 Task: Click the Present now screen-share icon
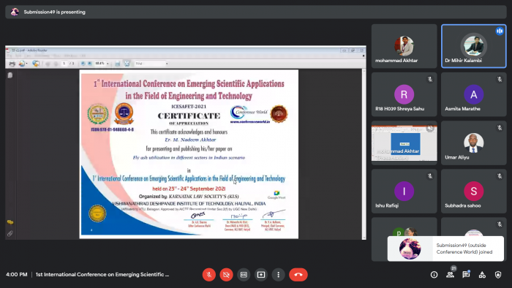click(261, 275)
